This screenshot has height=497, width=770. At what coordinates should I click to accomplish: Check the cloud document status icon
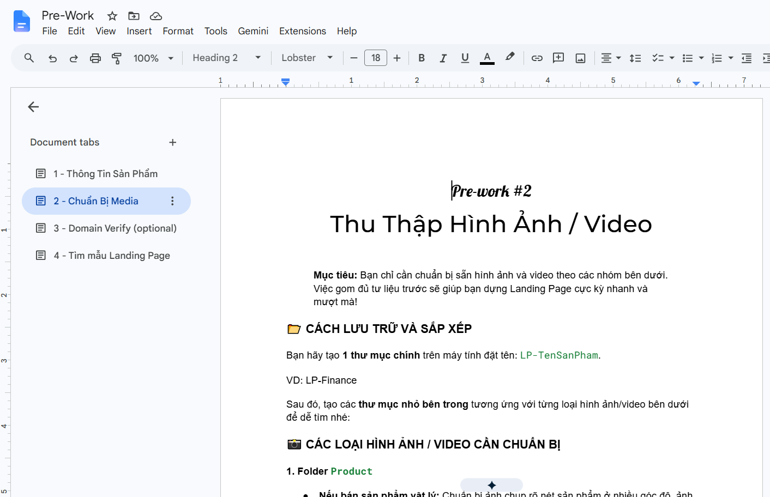pos(156,16)
